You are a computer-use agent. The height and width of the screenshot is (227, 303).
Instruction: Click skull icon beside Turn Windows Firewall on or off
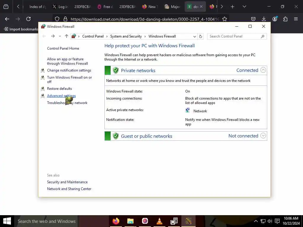coord(43,78)
